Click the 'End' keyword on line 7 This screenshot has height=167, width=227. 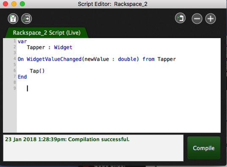[x=22, y=77]
